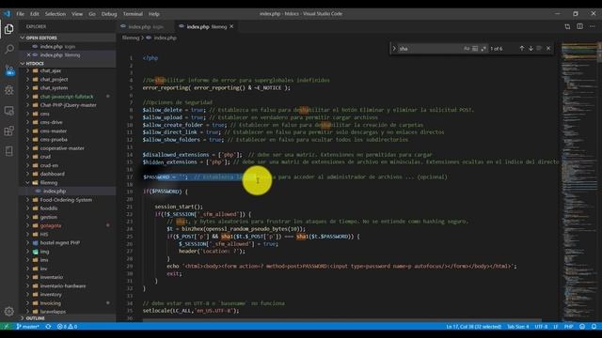Go to previous match in find widget
Viewport: 602px width, 338px height.
(522, 49)
